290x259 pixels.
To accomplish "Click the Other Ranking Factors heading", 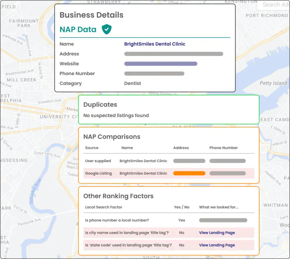I will 118,196.
